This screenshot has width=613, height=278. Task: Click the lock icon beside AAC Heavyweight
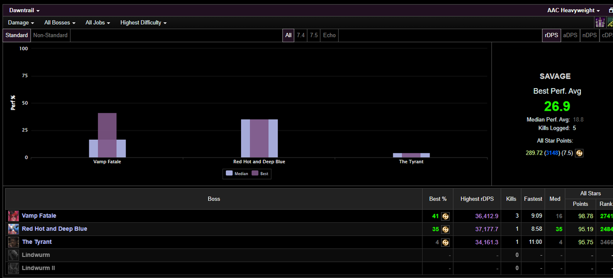coord(610,10)
